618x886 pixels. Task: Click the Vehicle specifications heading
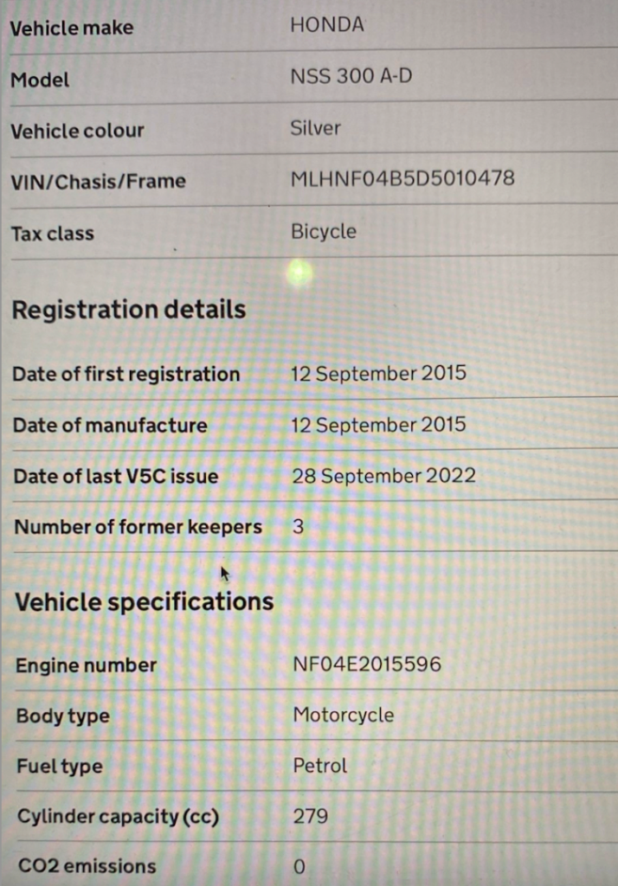[145, 601]
